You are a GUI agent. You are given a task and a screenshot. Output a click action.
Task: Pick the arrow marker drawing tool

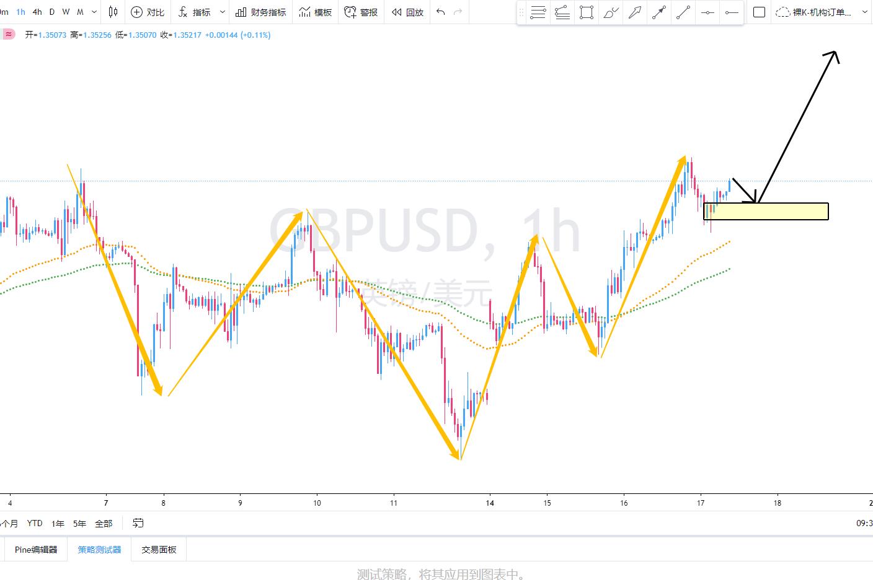click(635, 12)
